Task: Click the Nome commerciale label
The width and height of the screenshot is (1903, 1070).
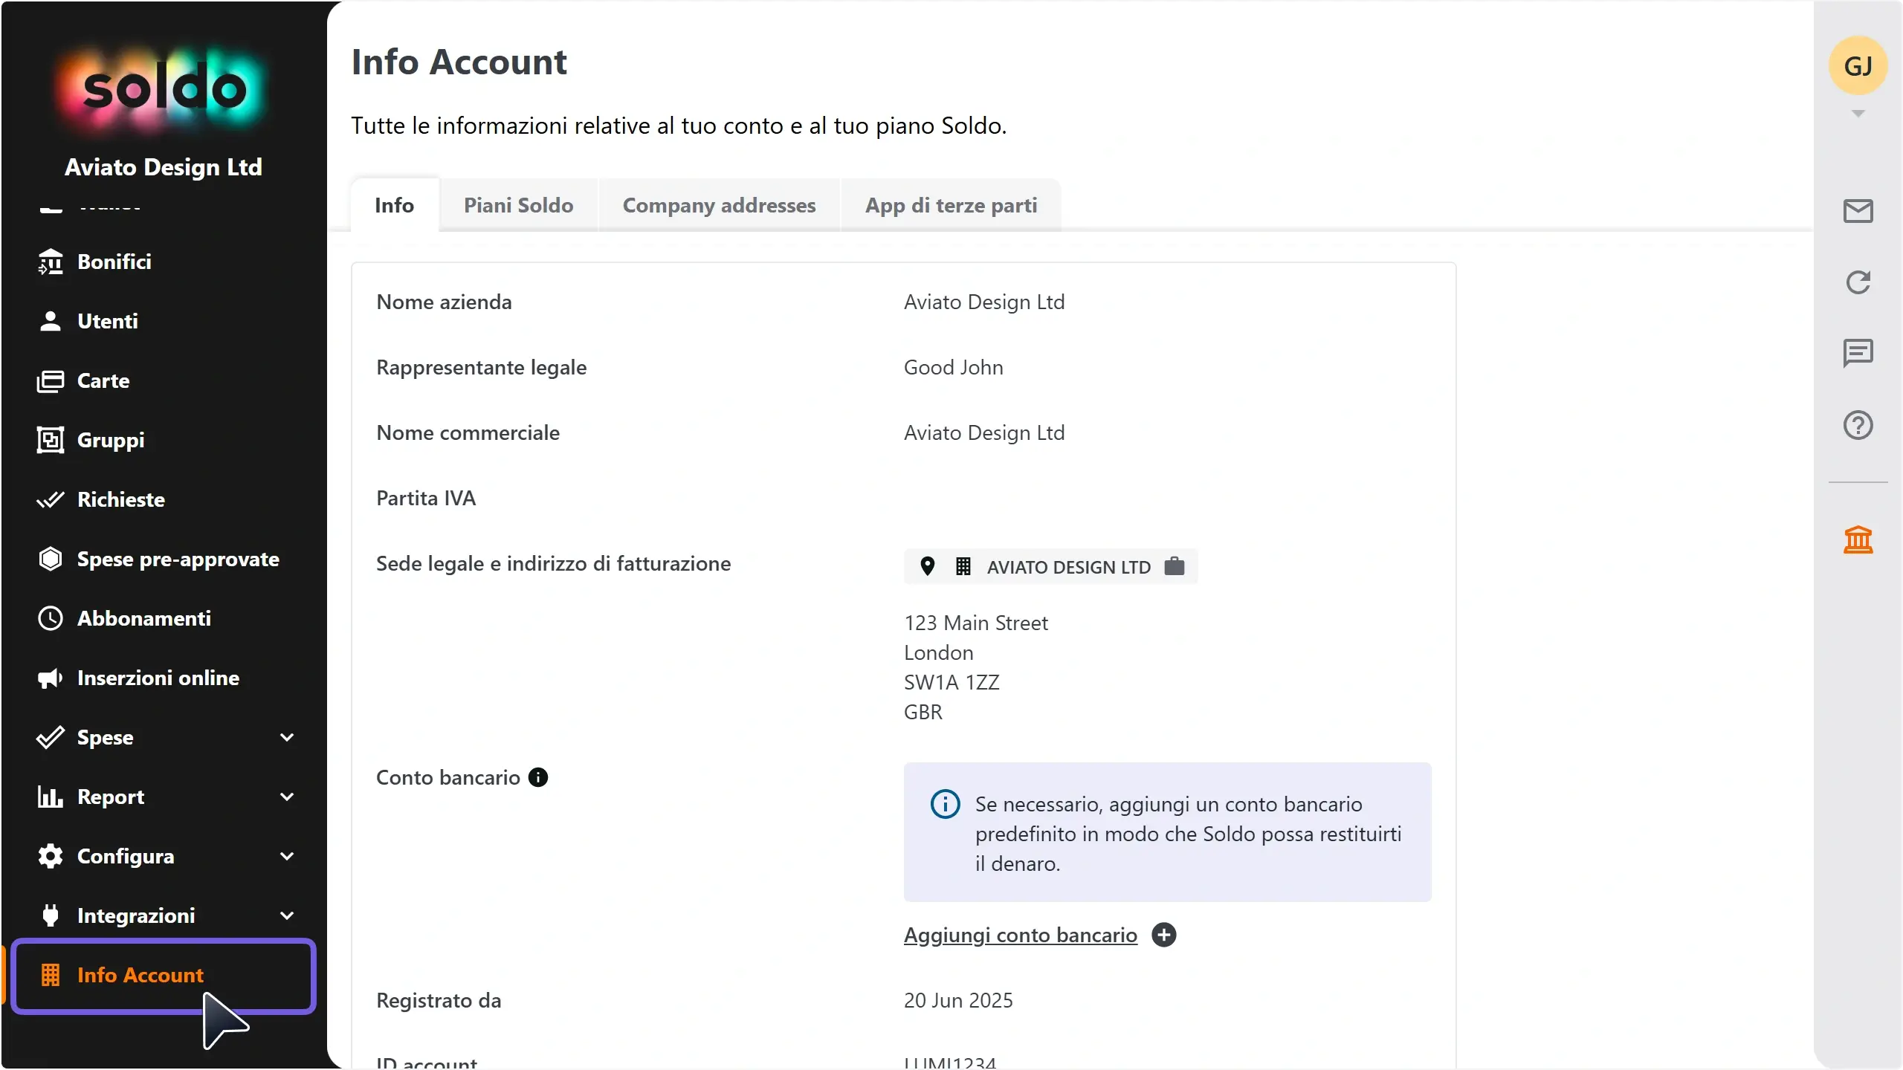Action: 468,432
